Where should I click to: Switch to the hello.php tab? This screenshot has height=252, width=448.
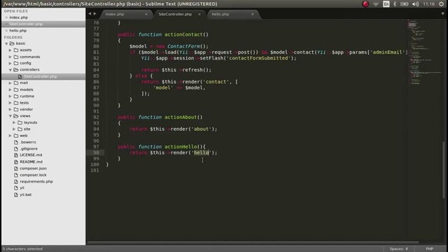tap(220, 14)
